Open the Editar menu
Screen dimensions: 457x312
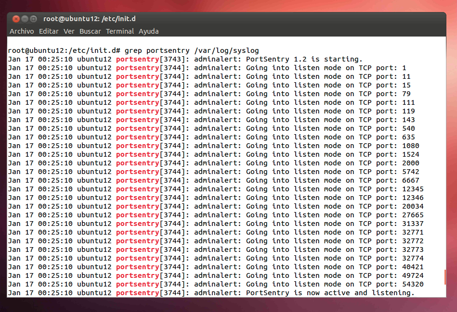pos(49,31)
